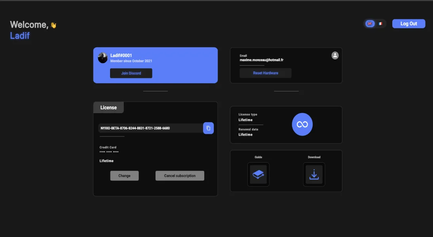Click the 'Welcome,' heading text
Image resolution: width=433 pixels, height=237 pixels.
29,25
